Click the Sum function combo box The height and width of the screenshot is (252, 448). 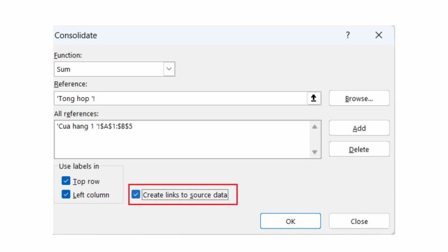point(114,69)
